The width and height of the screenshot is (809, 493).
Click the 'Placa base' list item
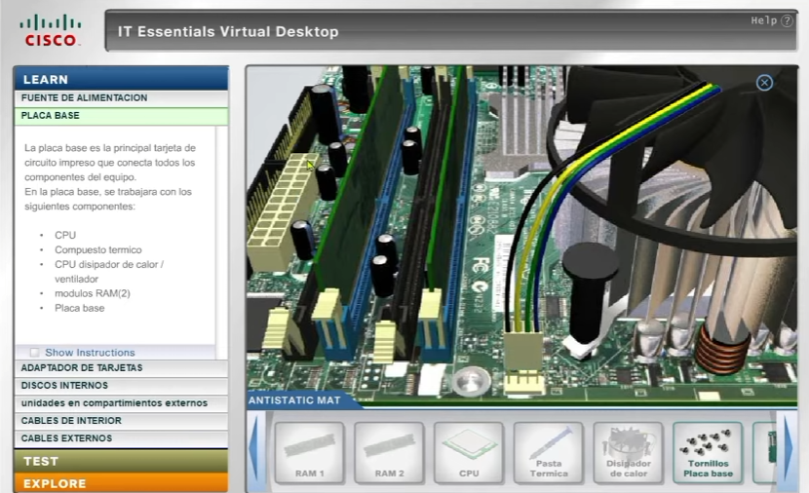click(80, 308)
